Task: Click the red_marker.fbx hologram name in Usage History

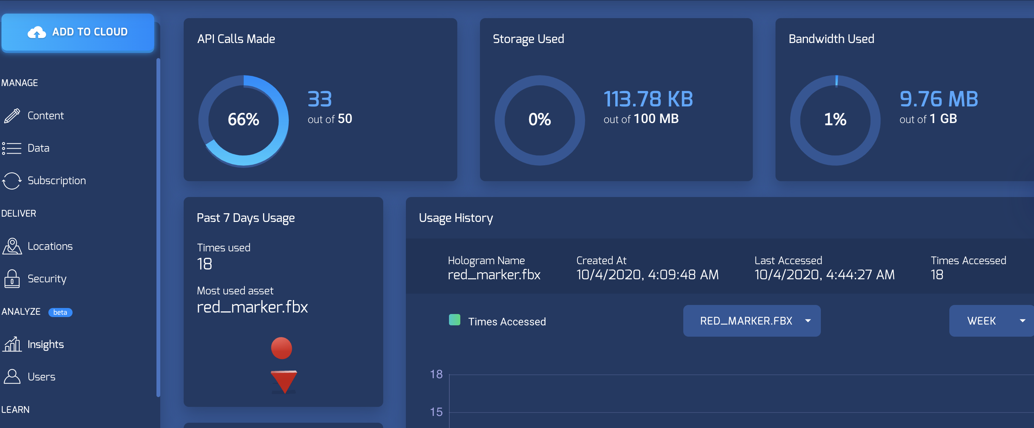Action: click(494, 275)
